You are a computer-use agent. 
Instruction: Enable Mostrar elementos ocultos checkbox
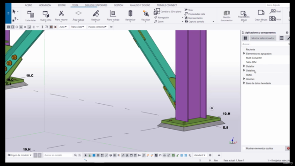[x=244, y=148]
